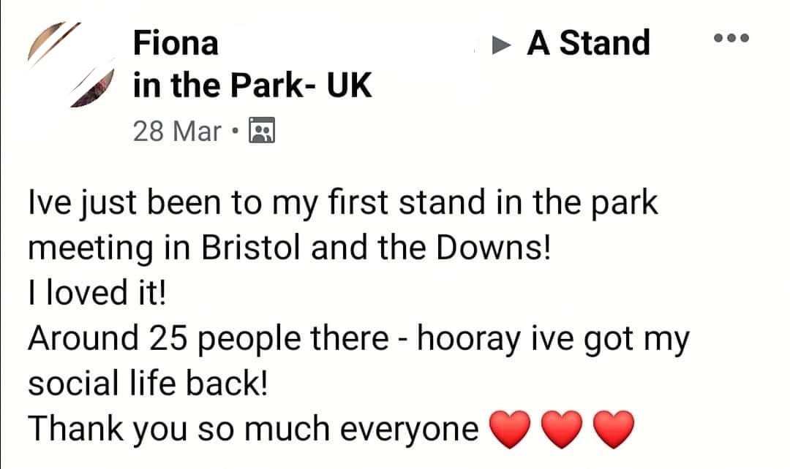Image resolution: width=790 pixels, height=469 pixels.
Task: Open the A Stand group link
Action: (588, 43)
